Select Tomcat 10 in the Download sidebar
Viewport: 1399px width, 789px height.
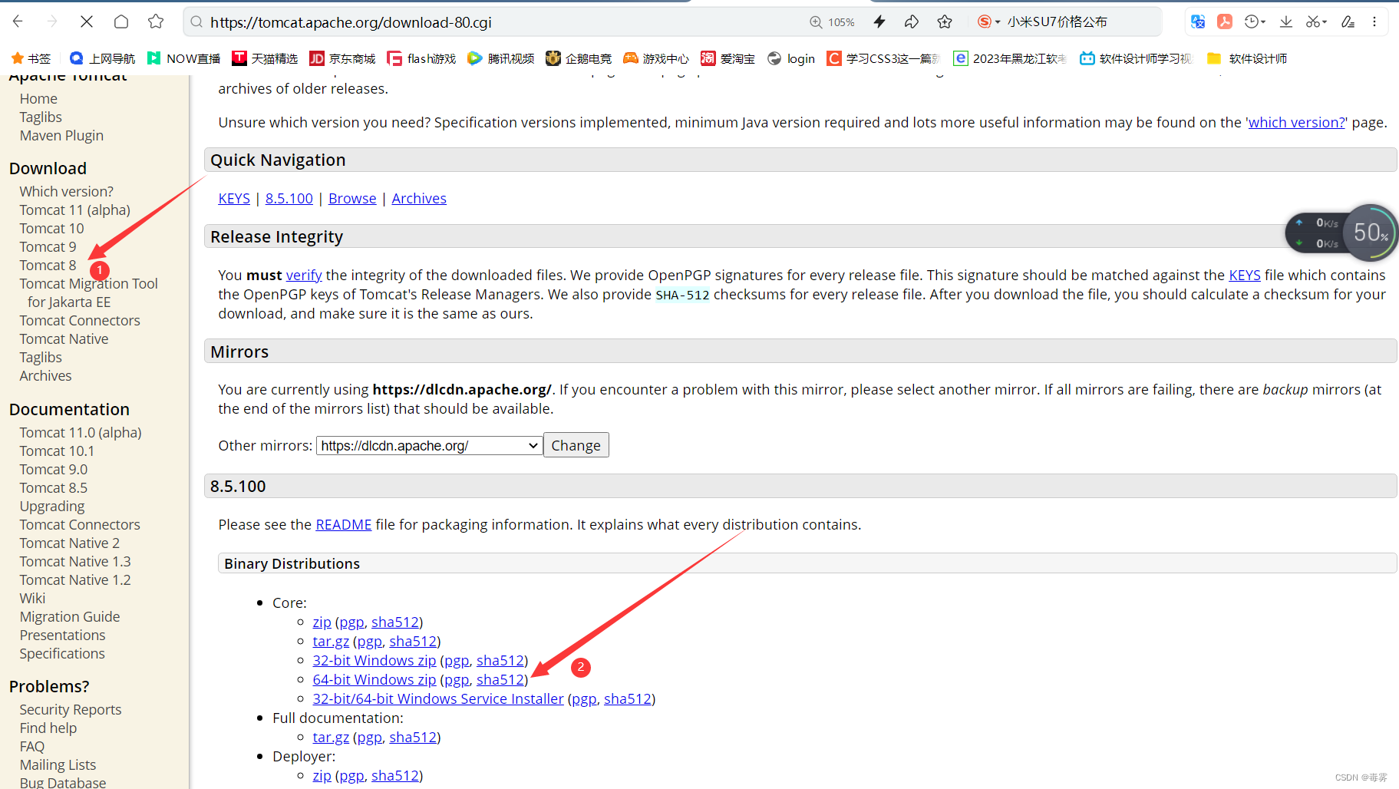(x=51, y=228)
